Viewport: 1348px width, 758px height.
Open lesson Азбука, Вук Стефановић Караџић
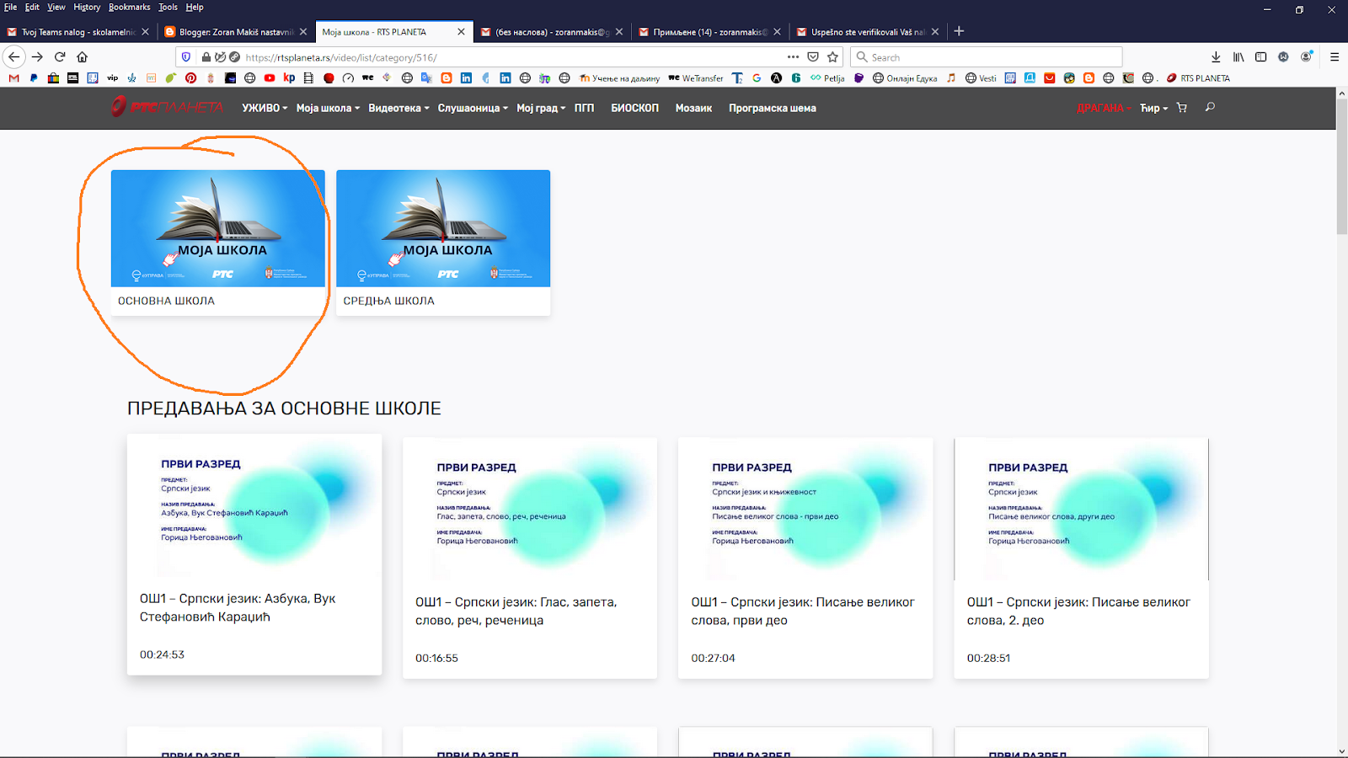coord(254,554)
